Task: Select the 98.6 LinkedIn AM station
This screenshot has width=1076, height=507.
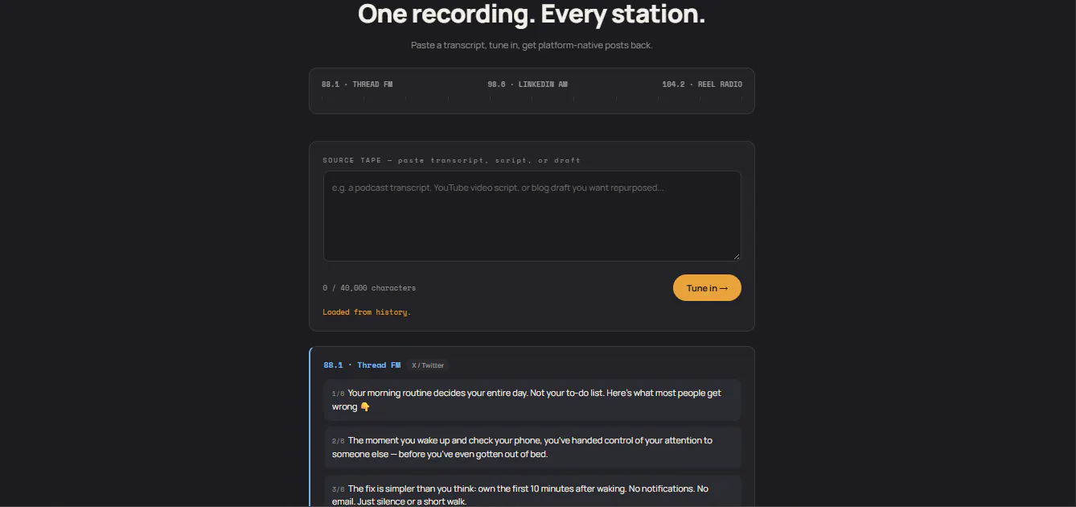Action: coord(528,84)
